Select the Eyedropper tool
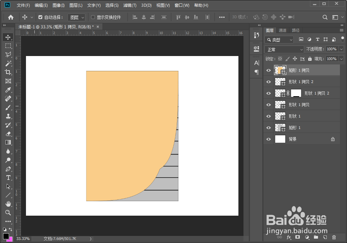The width and height of the screenshot is (347, 243). click(8, 90)
